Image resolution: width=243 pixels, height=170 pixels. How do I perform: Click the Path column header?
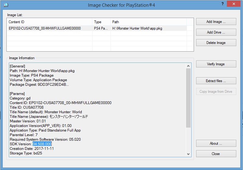point(148,22)
